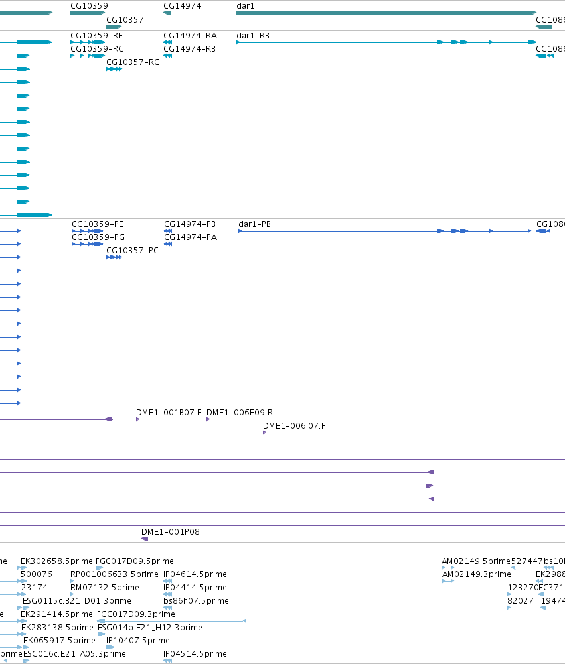Click the CG14974 gene label
Screen dimensions: 565x664
[x=182, y=6]
